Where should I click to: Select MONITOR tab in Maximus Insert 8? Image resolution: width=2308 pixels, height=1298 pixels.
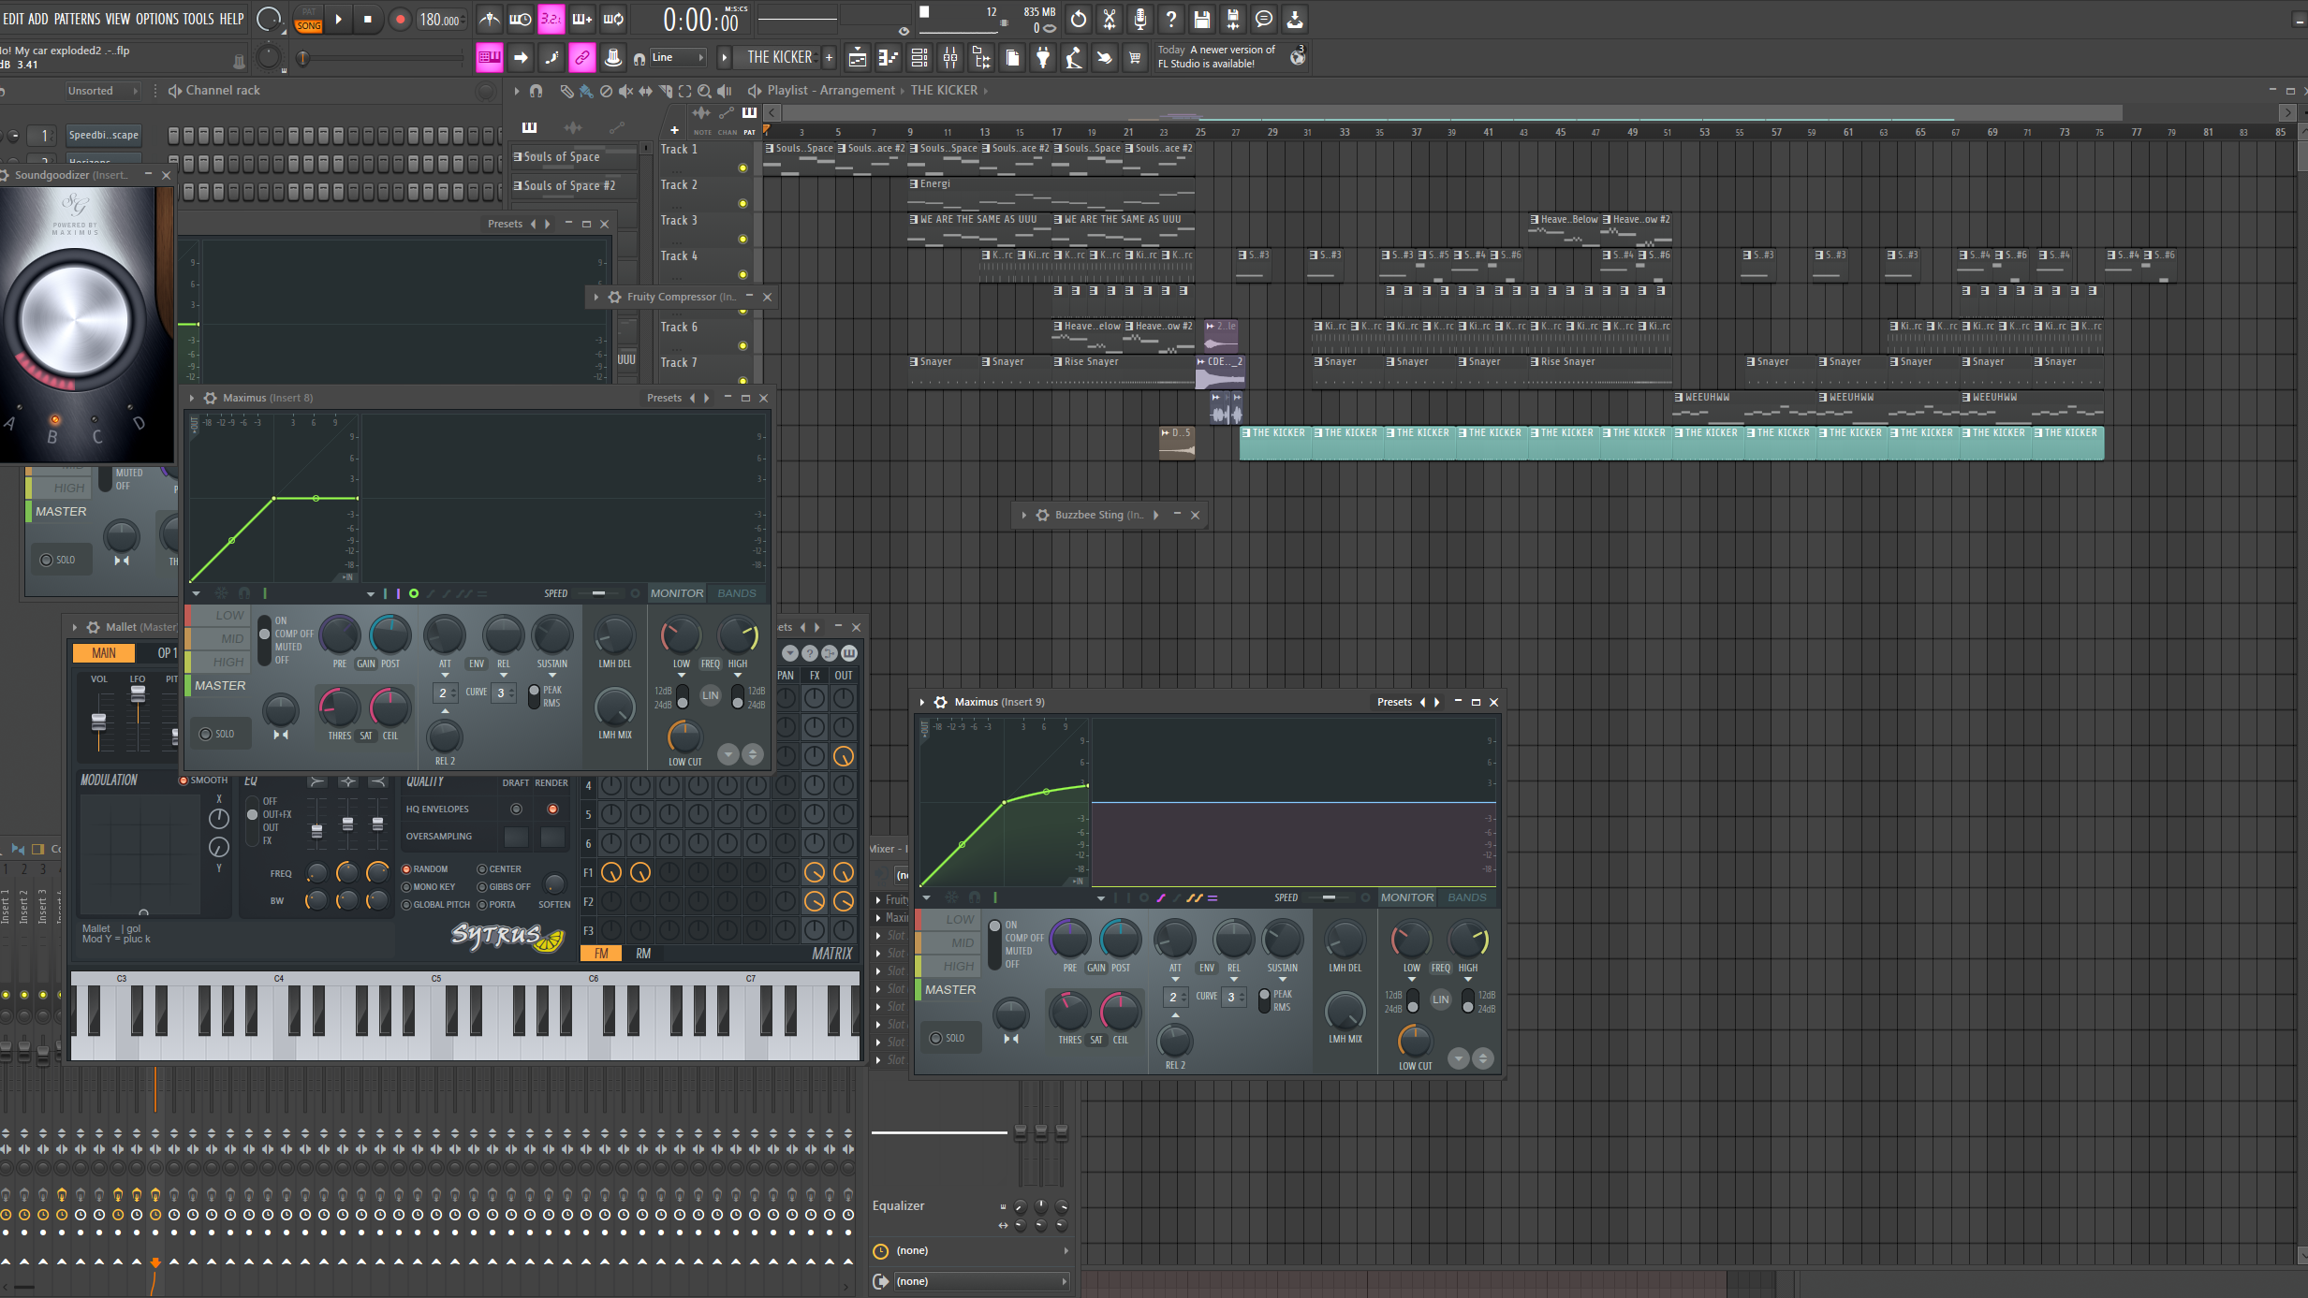pyautogui.click(x=677, y=593)
